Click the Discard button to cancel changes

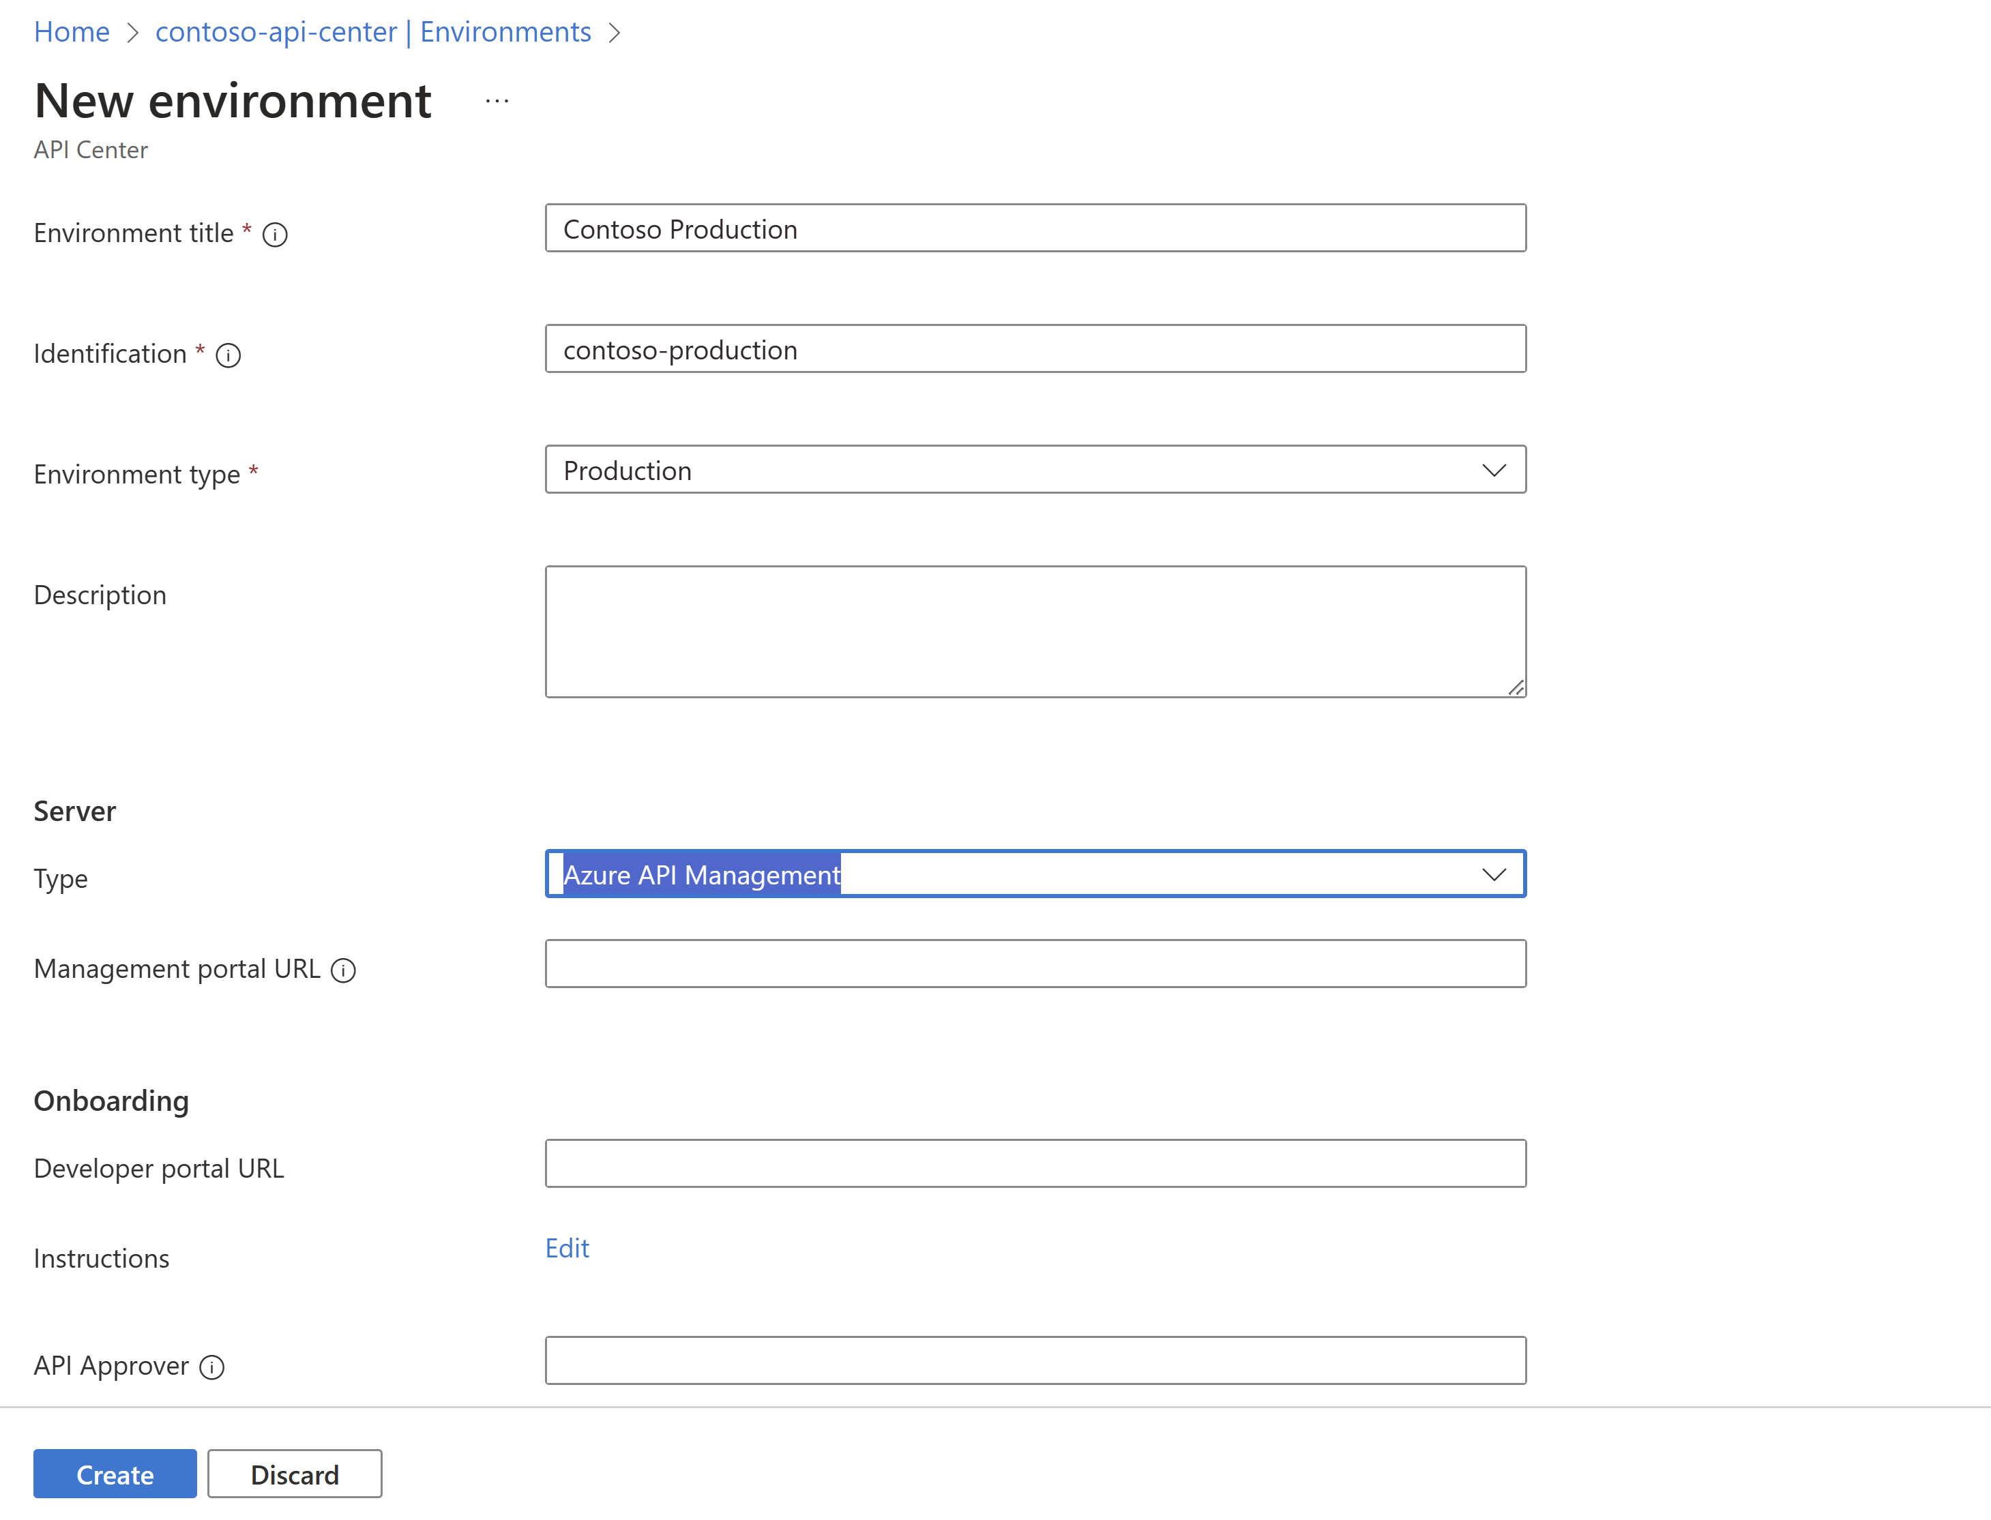coord(294,1472)
